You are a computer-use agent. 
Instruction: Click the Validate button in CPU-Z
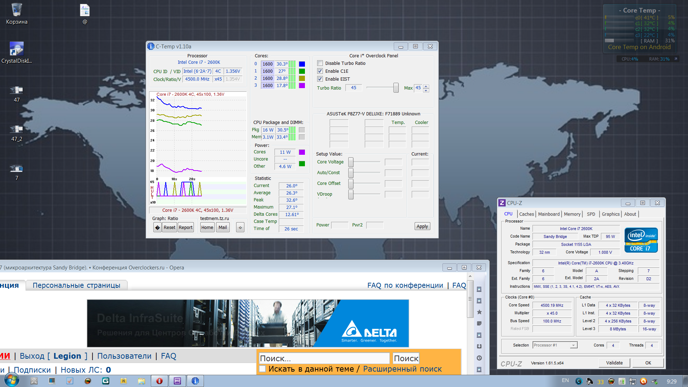(x=614, y=363)
